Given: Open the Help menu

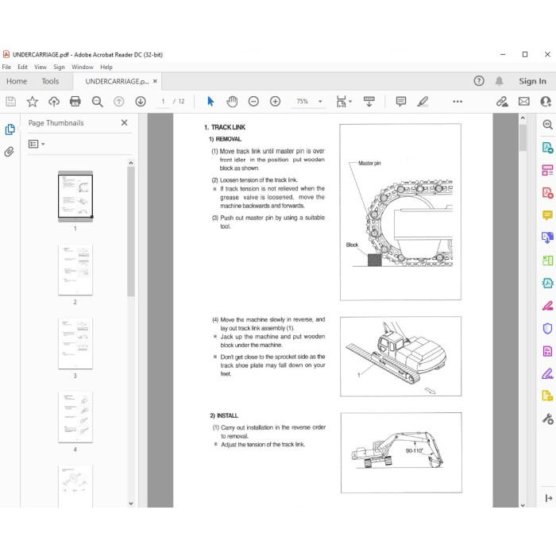Looking at the screenshot, I should point(106,67).
